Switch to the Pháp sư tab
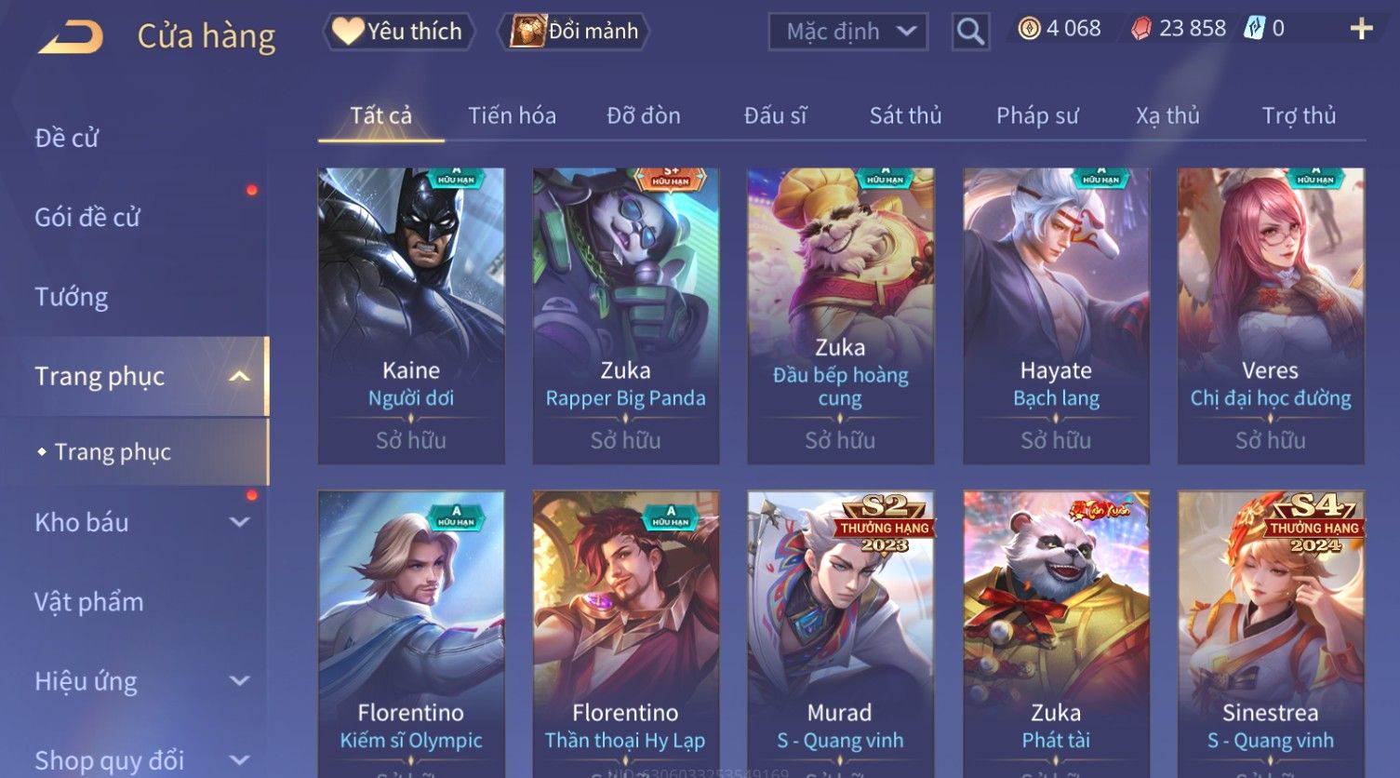Image resolution: width=1400 pixels, height=778 pixels. (x=1037, y=115)
